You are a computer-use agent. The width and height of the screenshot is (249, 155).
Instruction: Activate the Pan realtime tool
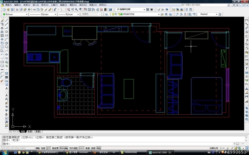click(68, 9)
